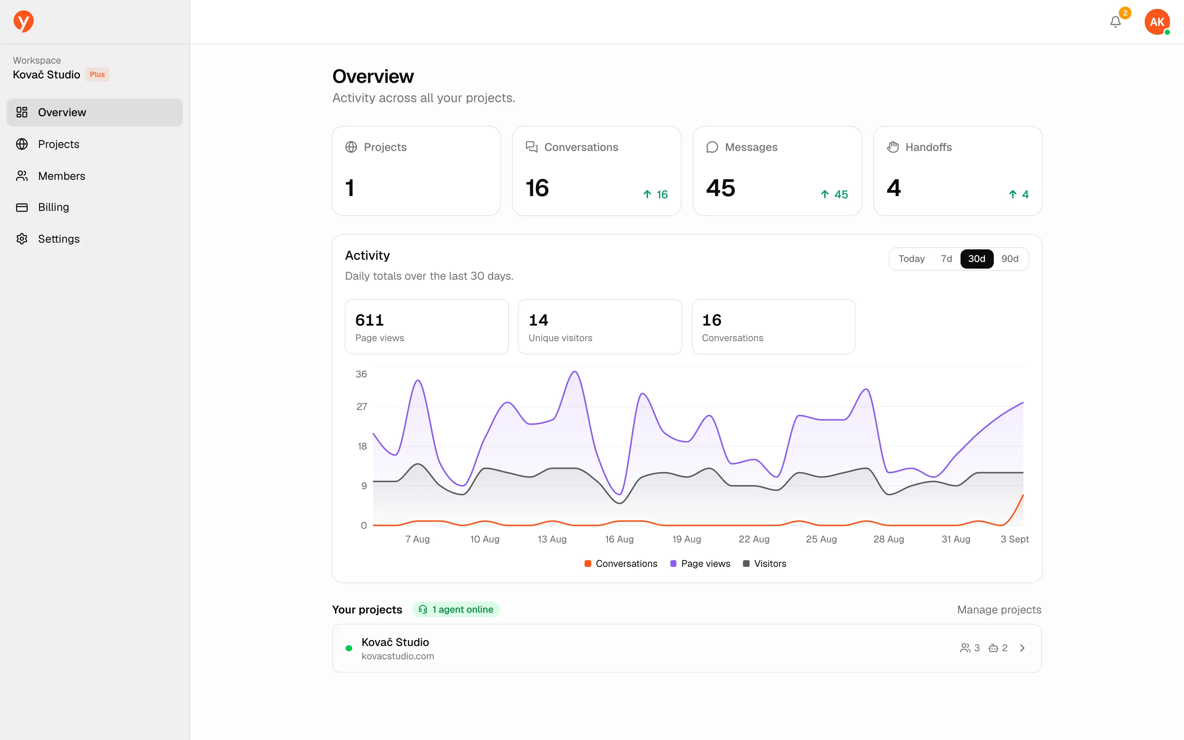Click the 3 Sept chart axis label
Screen dimensions: 1184x740
click(1014, 539)
